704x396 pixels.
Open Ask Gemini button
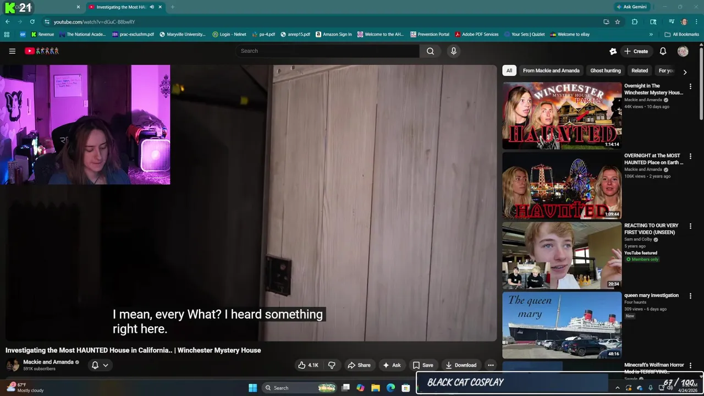coord(631,7)
